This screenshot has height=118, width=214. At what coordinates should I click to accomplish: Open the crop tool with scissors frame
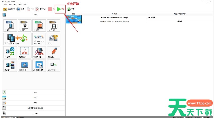pyautogui.click(x=25, y=52)
